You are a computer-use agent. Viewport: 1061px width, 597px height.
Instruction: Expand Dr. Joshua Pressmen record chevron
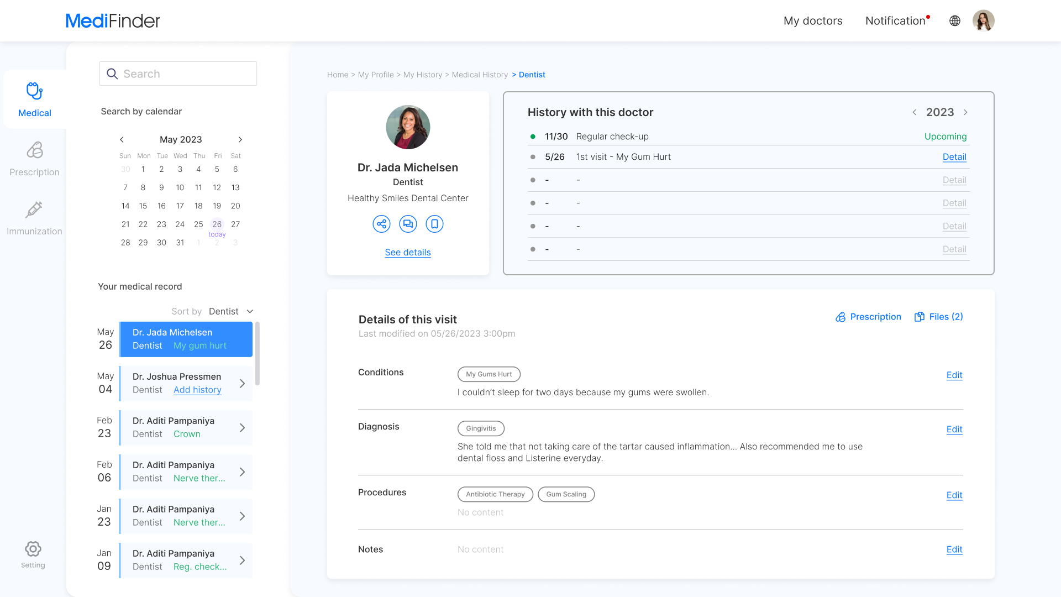click(242, 383)
